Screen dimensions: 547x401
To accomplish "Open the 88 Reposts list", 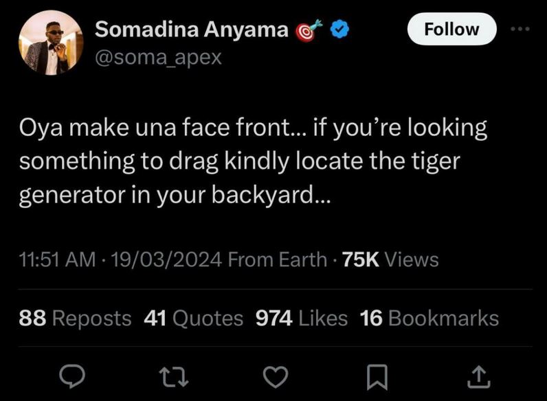I will pyautogui.click(x=76, y=318).
